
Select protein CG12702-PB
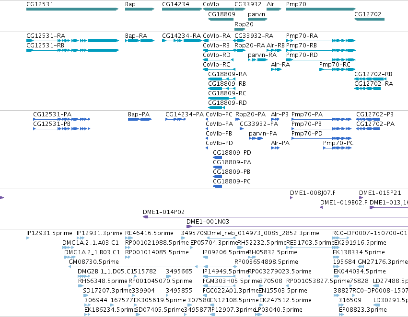368,119
